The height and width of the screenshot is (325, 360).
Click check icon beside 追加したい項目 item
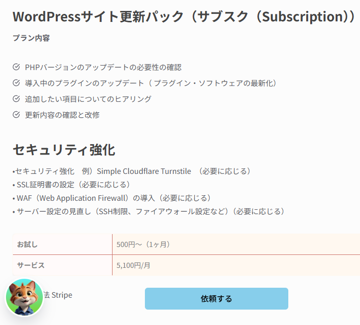click(x=16, y=99)
